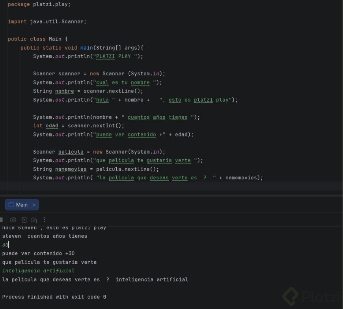Click the console input value '30'

pos(5,245)
